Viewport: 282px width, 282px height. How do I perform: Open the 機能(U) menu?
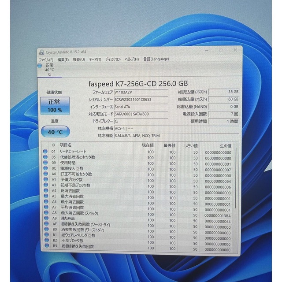pos(79,59)
